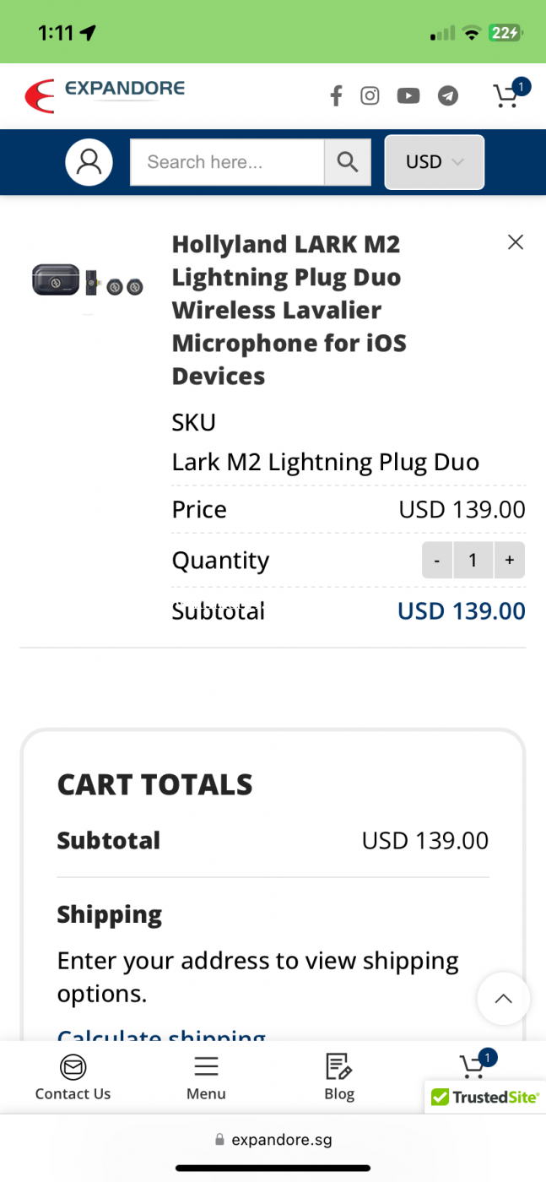Viewport: 546px width, 1182px height.
Task: Open the Instagram icon link
Action: [370, 95]
